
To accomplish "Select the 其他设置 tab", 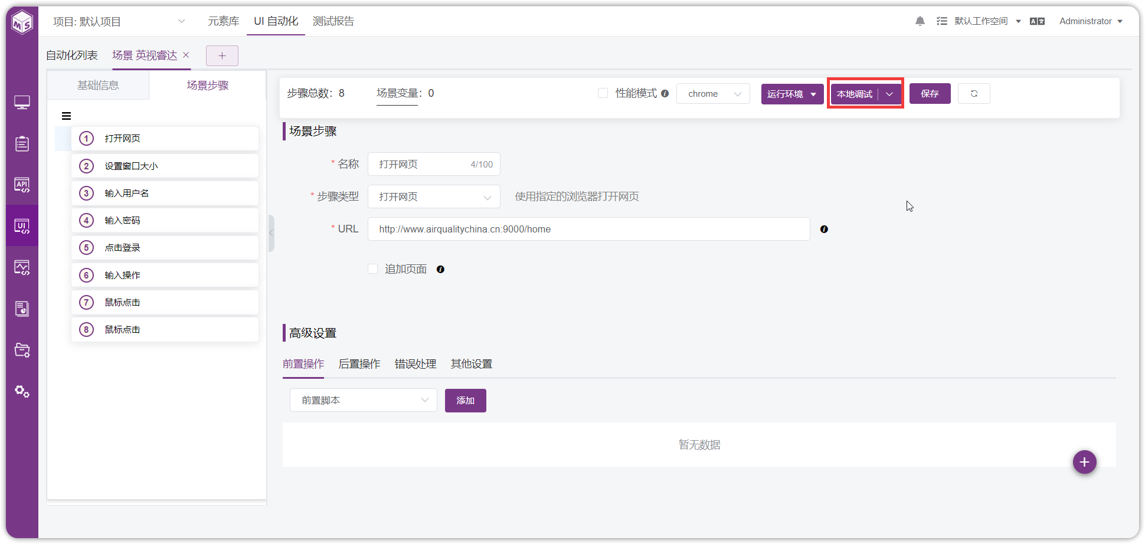I will [x=471, y=364].
